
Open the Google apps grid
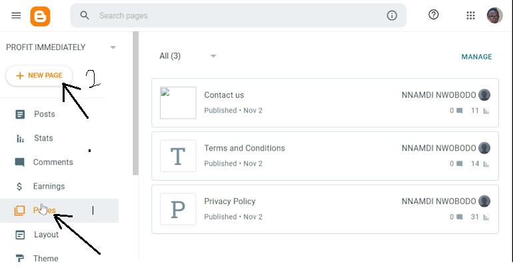[x=471, y=15]
